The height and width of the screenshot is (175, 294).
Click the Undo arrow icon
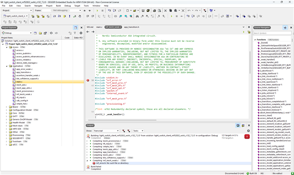pyautogui.click(x=189, y=11)
